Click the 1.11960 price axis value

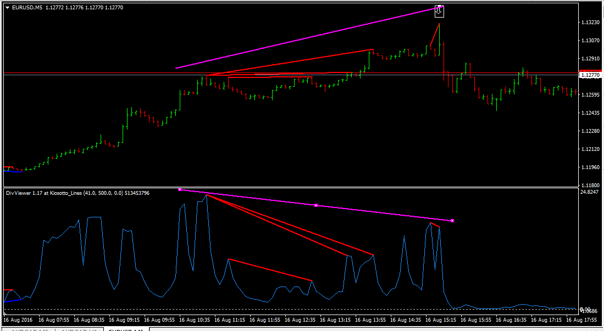590,167
